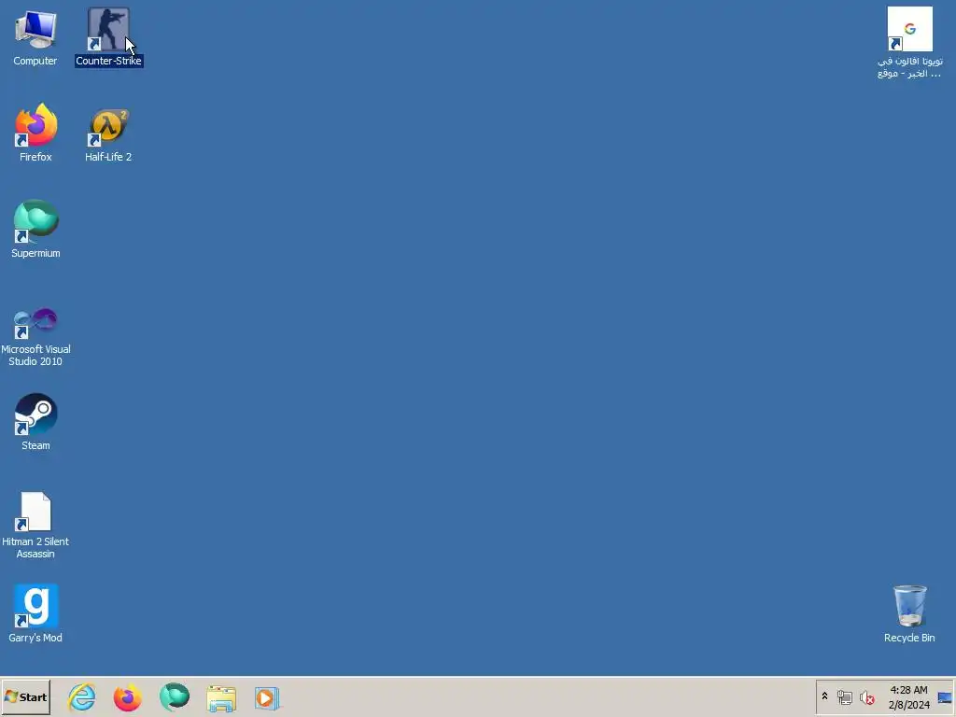The width and height of the screenshot is (956, 717).
Task: Click the Recycle Bin label text
Action: click(909, 638)
